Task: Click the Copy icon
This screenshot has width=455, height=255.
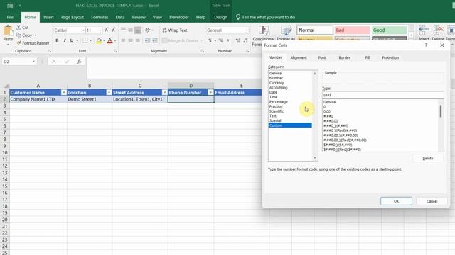Action: pos(18,35)
